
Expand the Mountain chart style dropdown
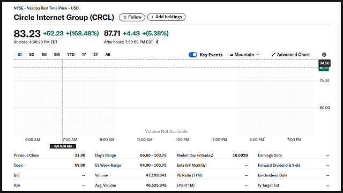pyautogui.click(x=244, y=55)
